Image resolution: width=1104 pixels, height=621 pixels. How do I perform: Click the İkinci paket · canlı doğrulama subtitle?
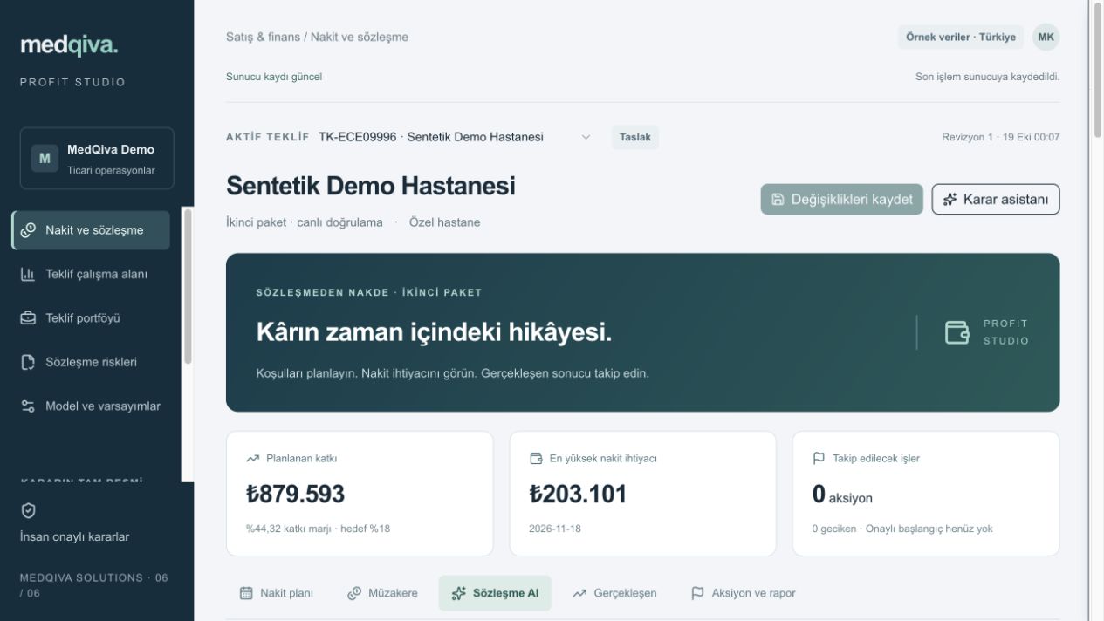pos(304,222)
